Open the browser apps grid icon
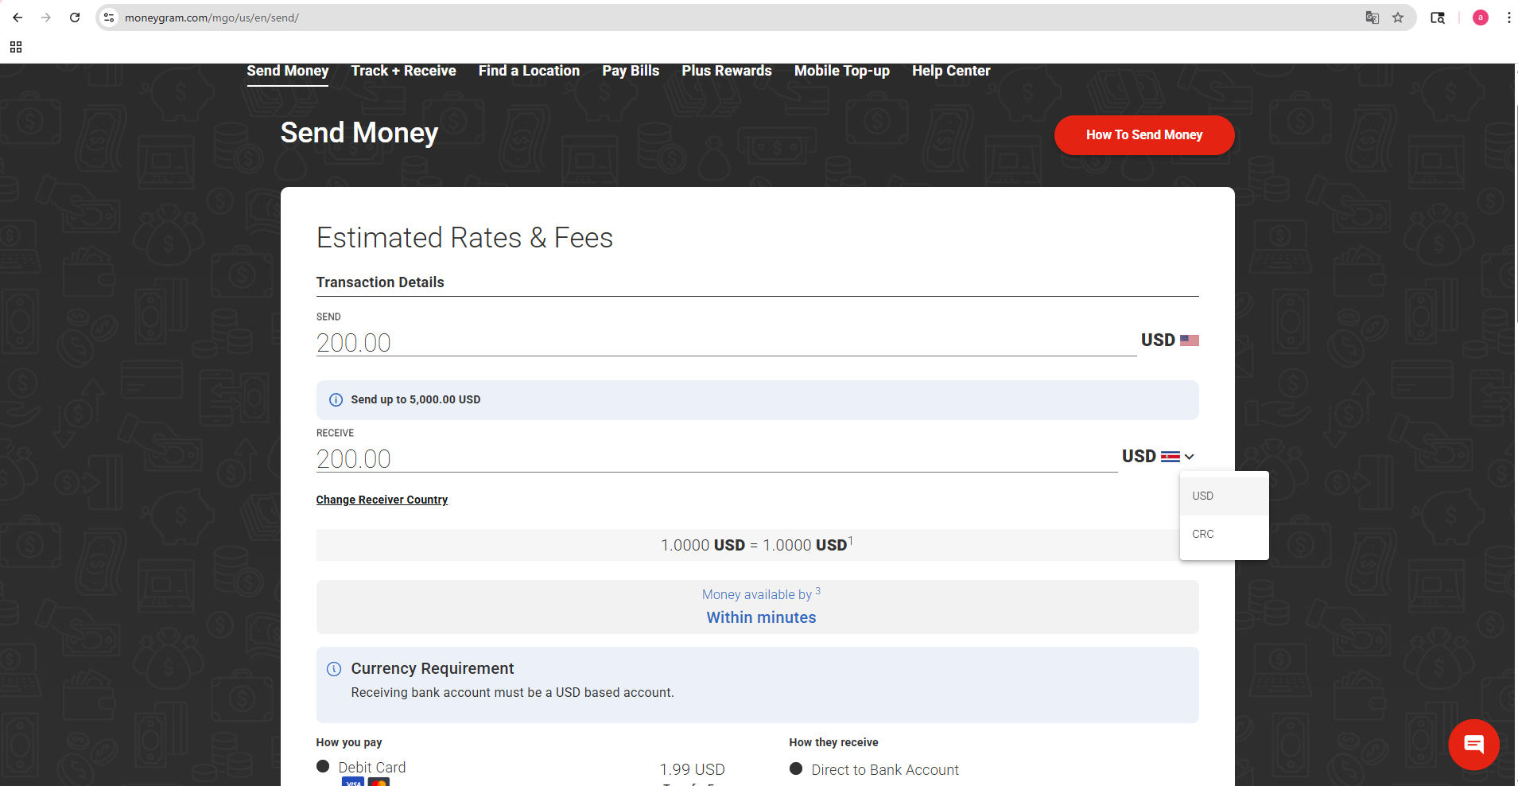1518x786 pixels. click(x=16, y=47)
